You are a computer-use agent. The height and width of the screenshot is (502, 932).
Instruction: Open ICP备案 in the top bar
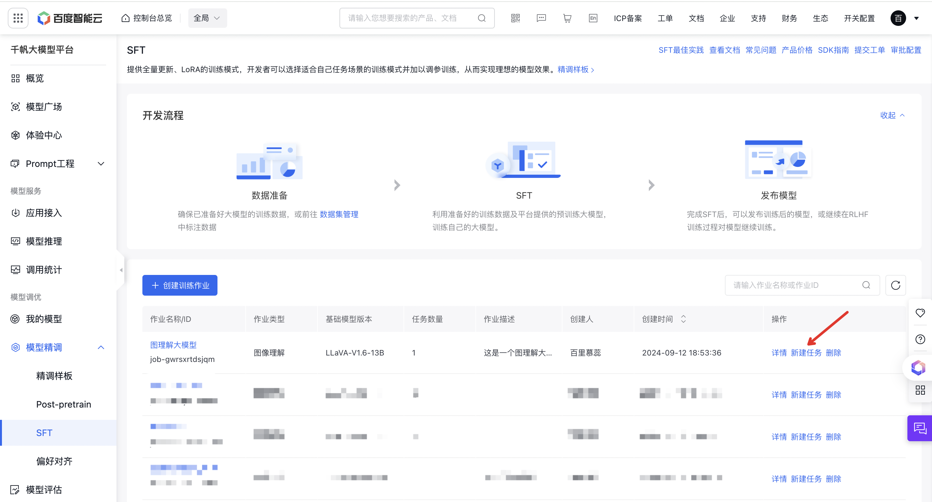[x=627, y=18]
